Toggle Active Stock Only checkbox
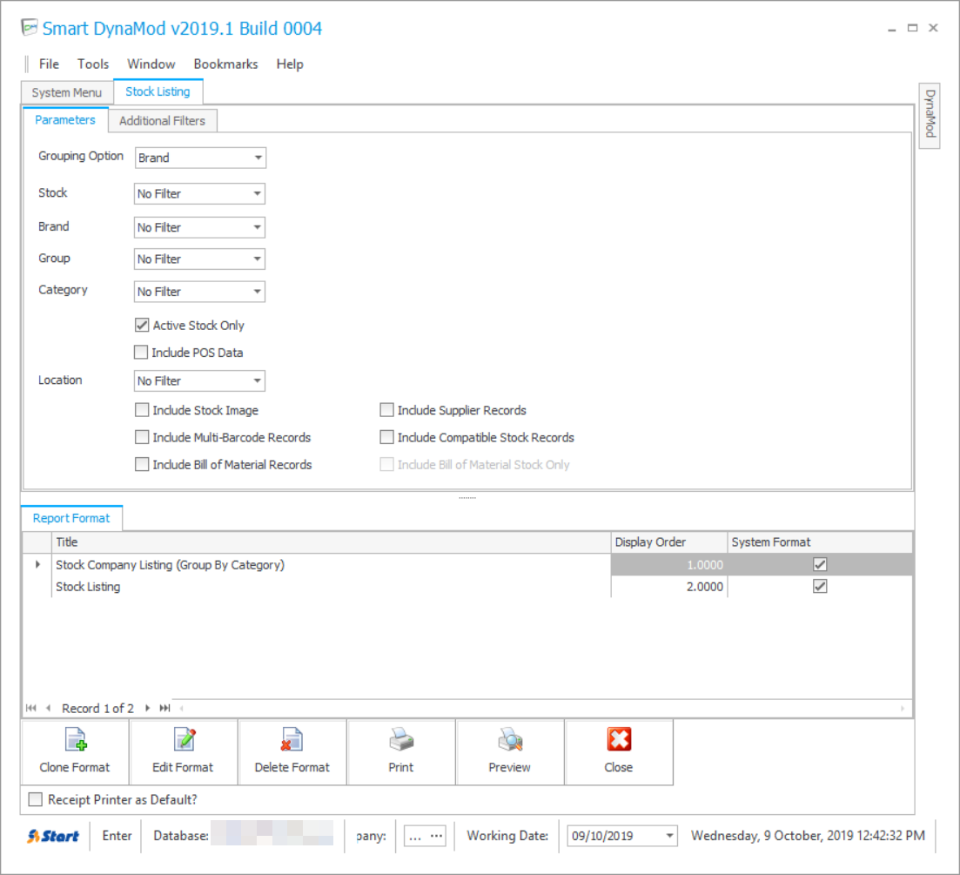The height and width of the screenshot is (875, 960). (x=142, y=325)
